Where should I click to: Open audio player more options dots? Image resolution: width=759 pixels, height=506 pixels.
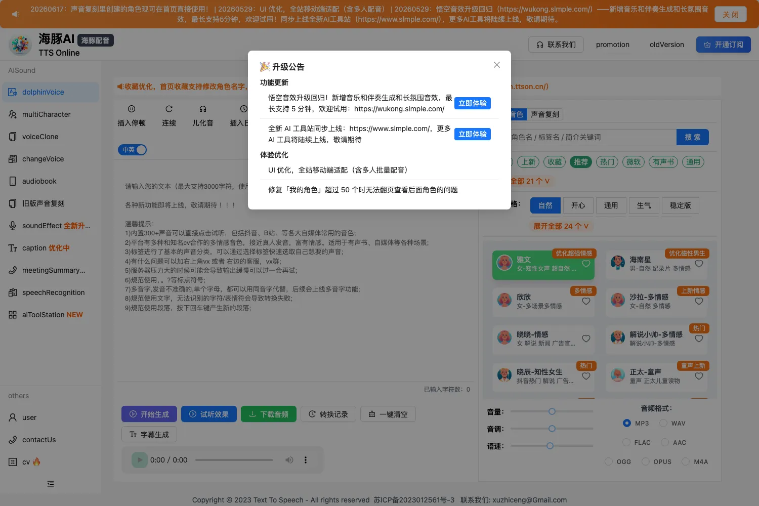tap(306, 460)
